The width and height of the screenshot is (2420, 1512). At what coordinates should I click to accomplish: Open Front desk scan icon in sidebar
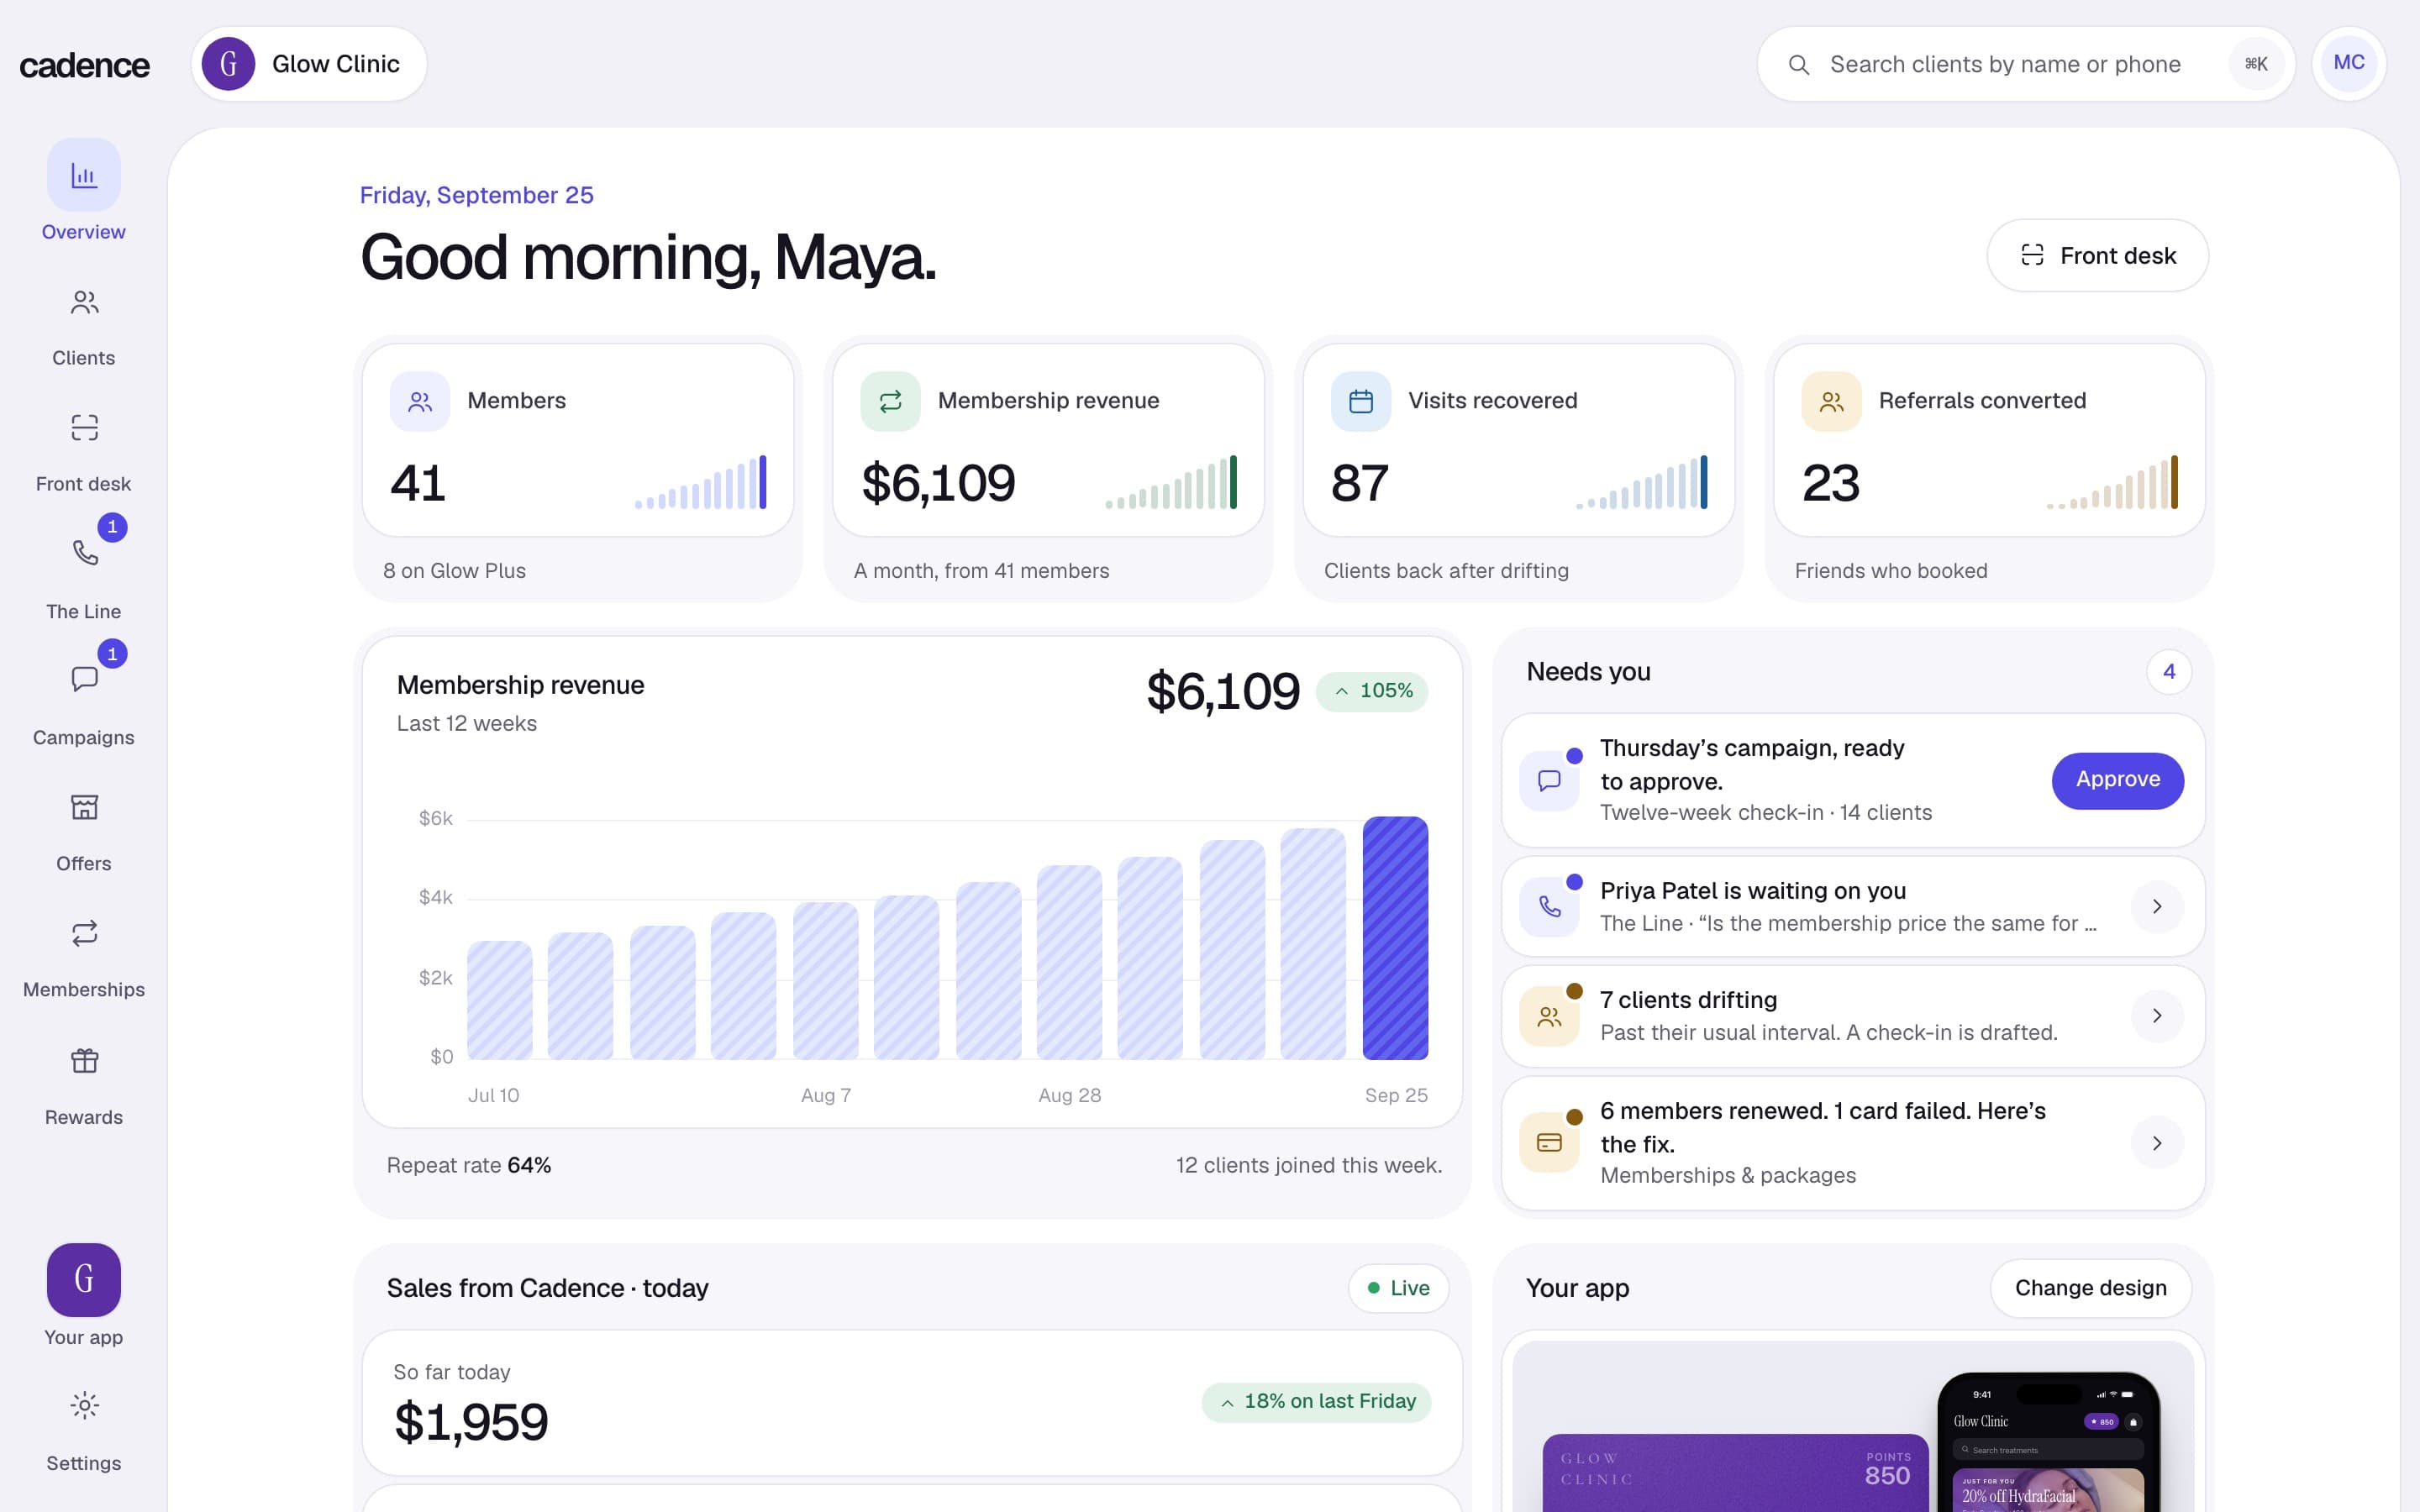(x=84, y=428)
